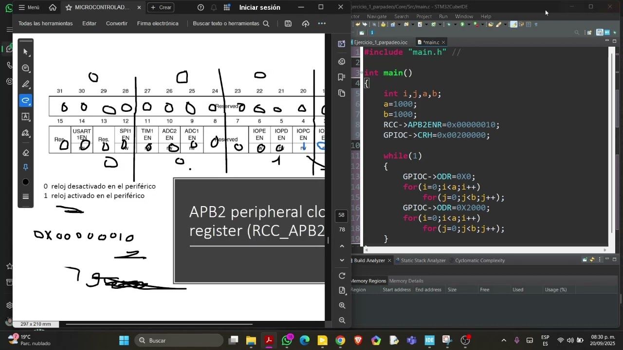Expand the Run button dropdown arrow
Screen dimensions: 623x350
[x=469, y=24]
